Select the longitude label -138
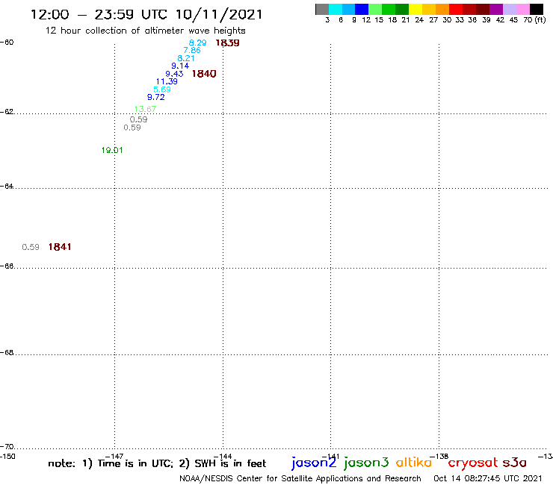This screenshot has width=553, height=485. point(439,457)
